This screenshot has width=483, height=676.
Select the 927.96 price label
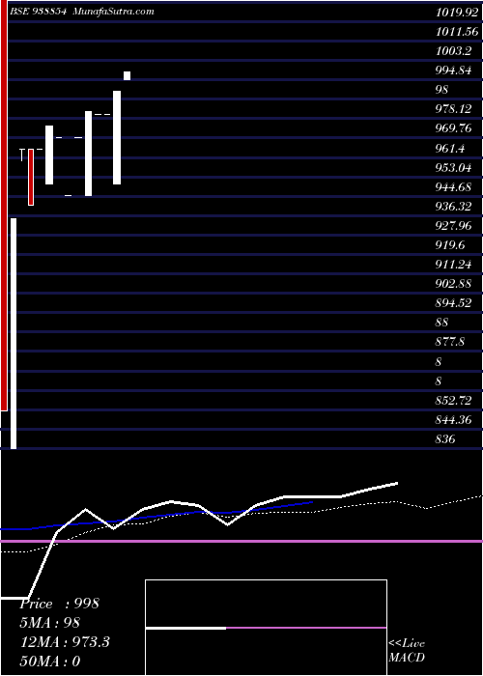click(x=453, y=225)
